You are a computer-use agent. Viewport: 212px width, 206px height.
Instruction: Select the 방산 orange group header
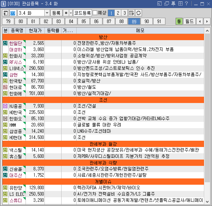click(x=103, y=37)
